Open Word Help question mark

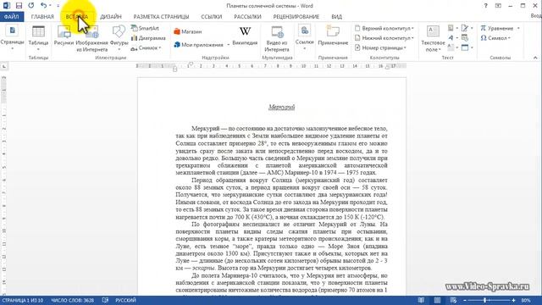(x=485, y=6)
